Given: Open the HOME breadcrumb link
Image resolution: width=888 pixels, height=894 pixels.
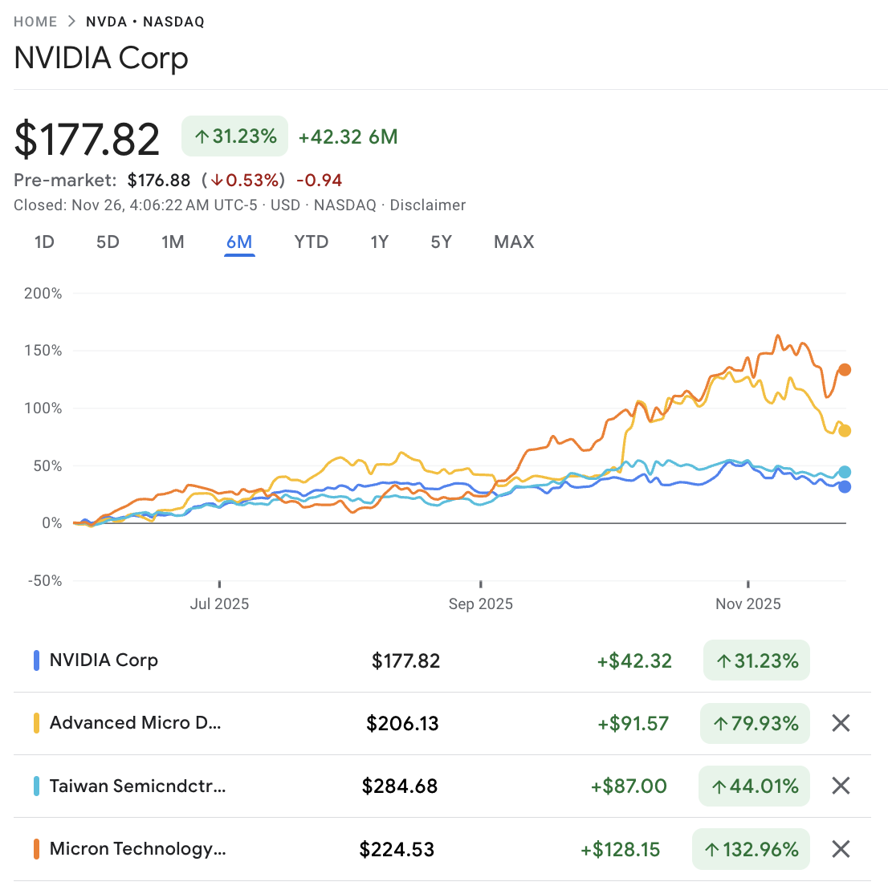Looking at the screenshot, I should click(x=35, y=22).
